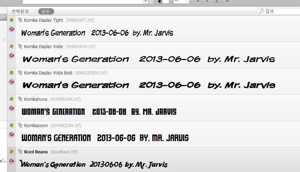This screenshot has height=172, width=300.
Task: Click the foreground/background color swatch
Action: (163, 1)
